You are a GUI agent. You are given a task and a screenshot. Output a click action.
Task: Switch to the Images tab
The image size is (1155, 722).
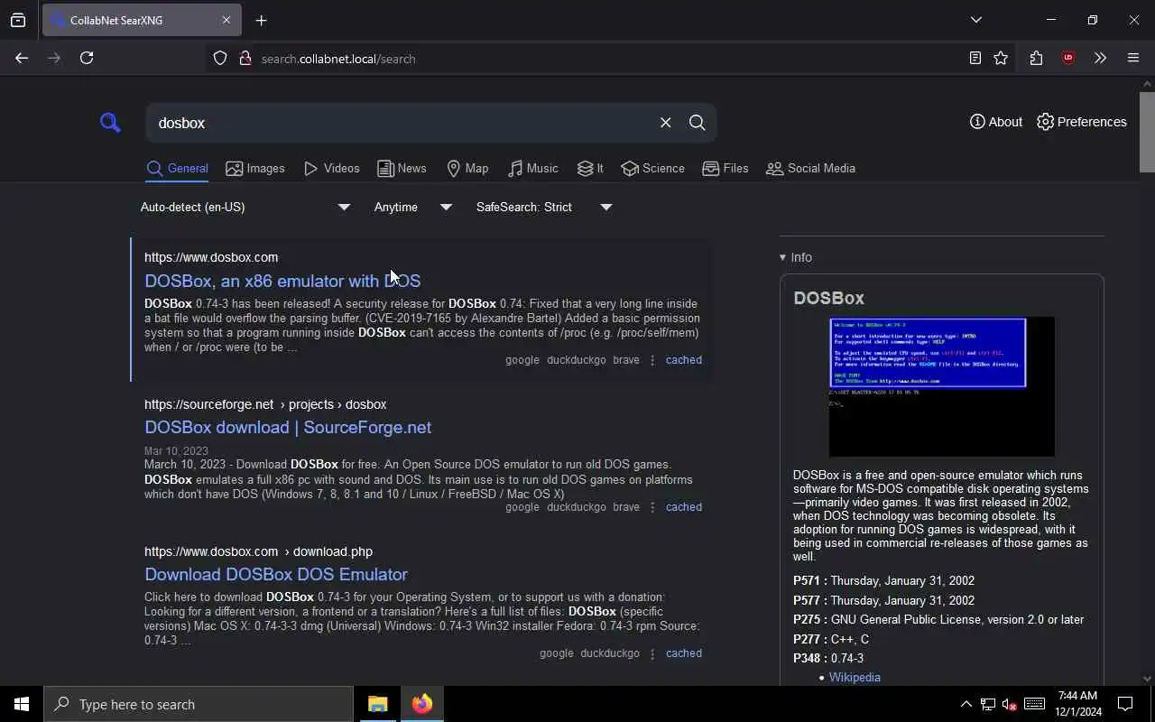tap(255, 169)
